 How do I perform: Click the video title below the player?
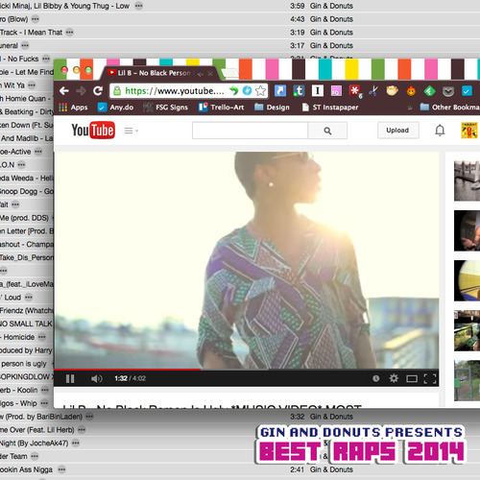(212, 406)
